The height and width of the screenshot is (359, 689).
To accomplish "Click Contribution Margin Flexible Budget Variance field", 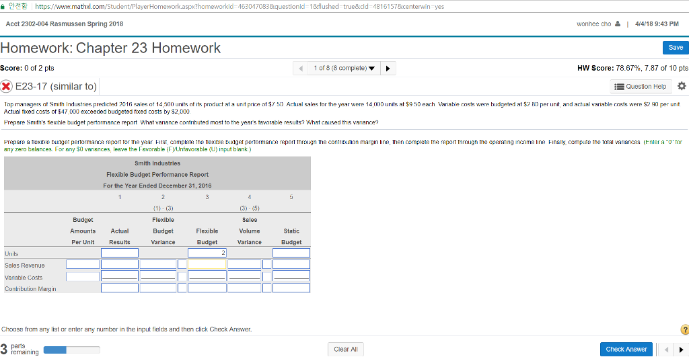I will point(158,288).
